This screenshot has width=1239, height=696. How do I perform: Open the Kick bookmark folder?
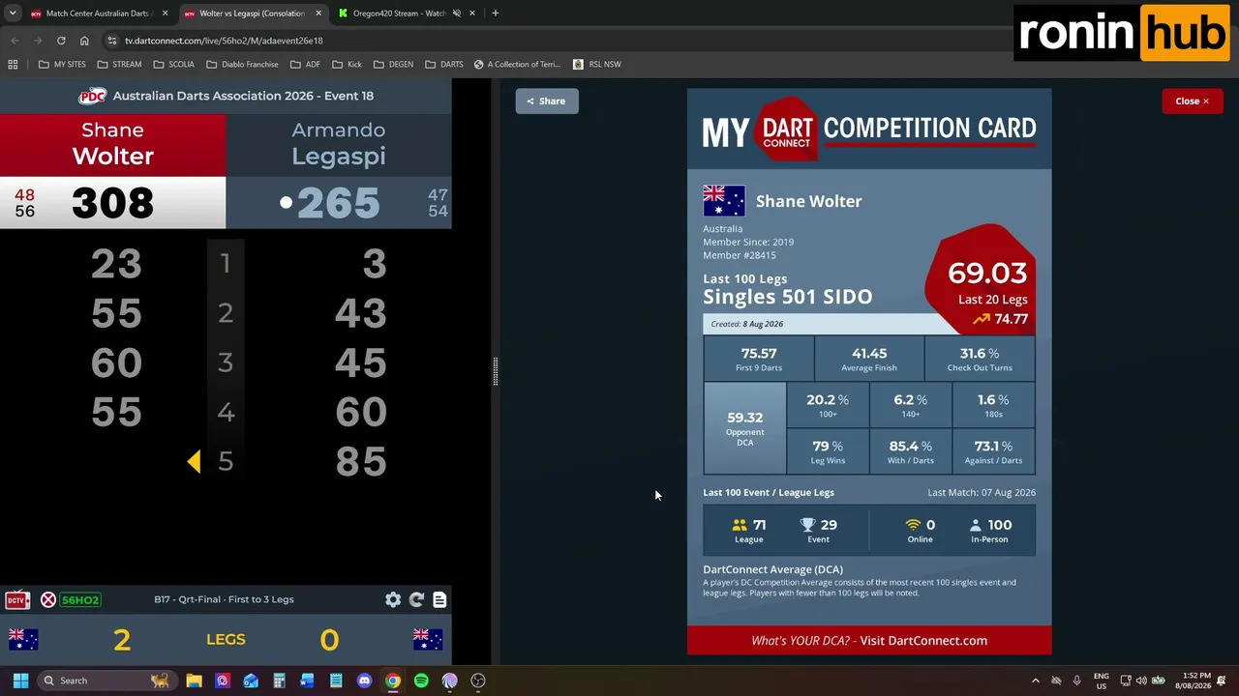[x=347, y=64]
